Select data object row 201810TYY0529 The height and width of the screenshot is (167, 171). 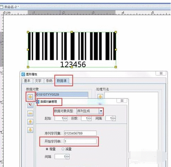[x=62, y=95]
